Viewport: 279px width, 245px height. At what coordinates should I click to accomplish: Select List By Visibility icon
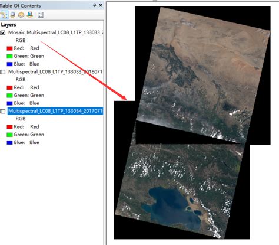pos(21,15)
